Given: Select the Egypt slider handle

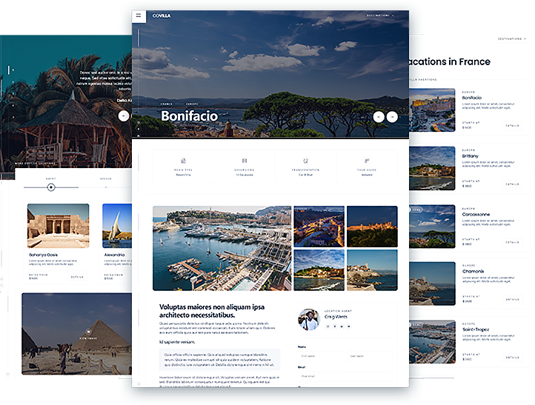Looking at the screenshot, I should (x=51, y=187).
